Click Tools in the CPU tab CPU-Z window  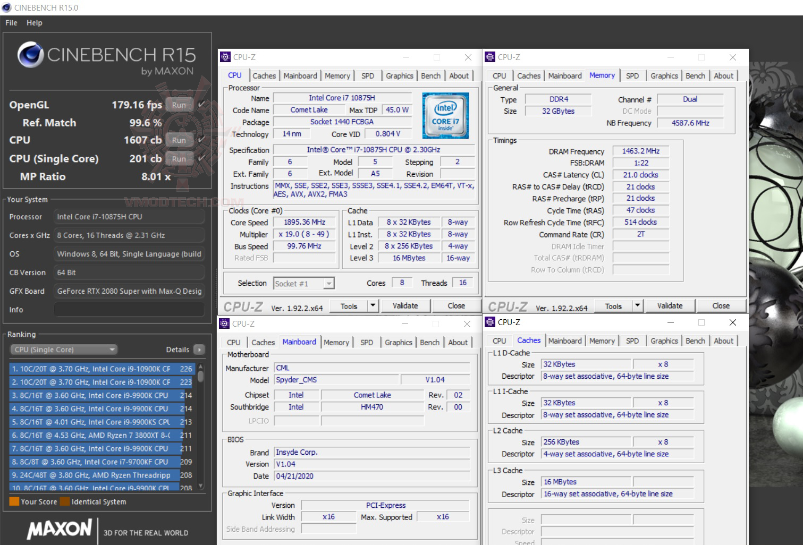pyautogui.click(x=349, y=305)
